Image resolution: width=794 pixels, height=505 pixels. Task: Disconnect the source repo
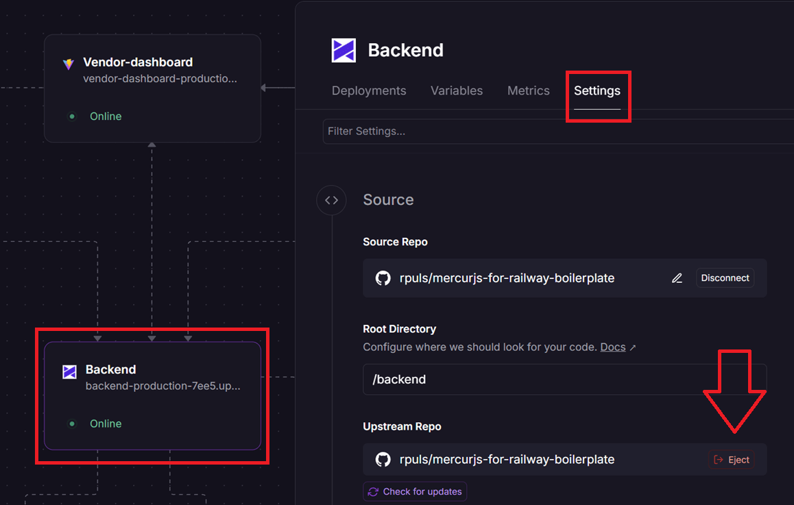[x=725, y=278]
